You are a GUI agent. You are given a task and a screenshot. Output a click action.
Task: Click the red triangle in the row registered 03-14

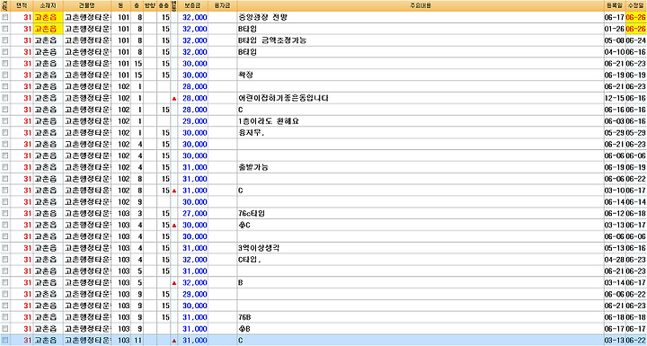click(x=174, y=283)
